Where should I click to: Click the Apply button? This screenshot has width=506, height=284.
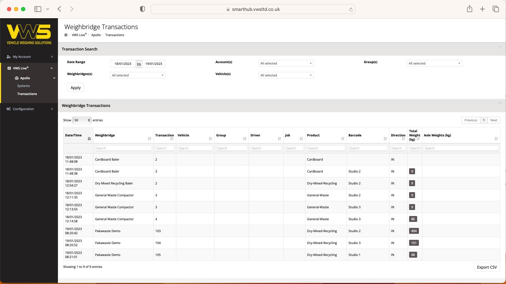click(x=75, y=88)
